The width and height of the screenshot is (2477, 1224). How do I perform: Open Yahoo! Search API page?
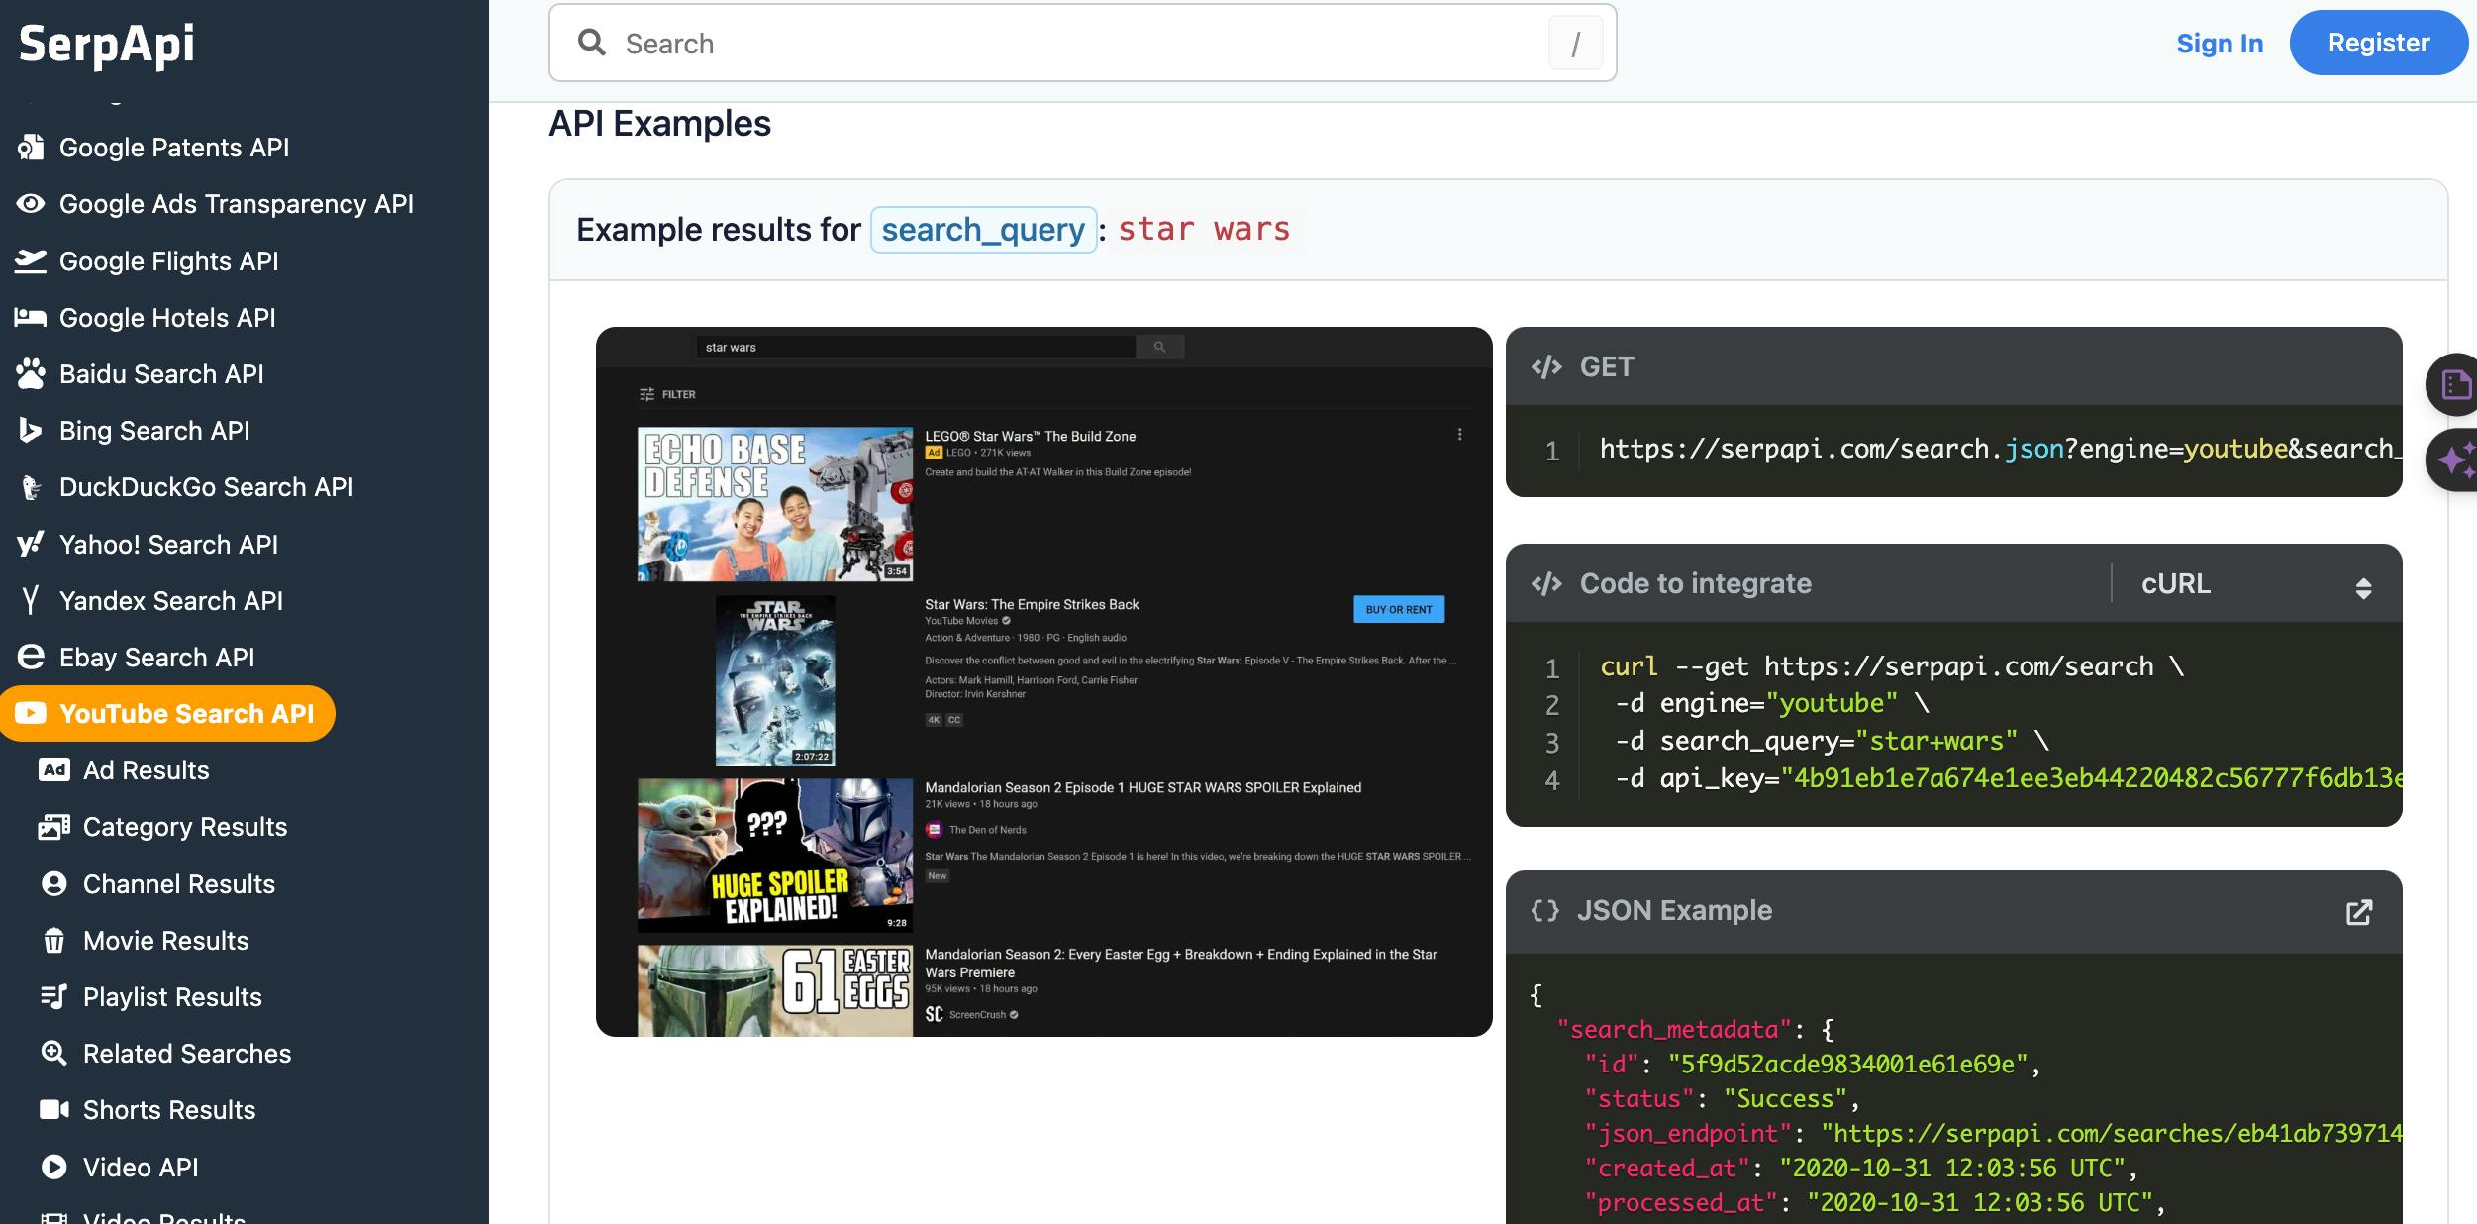point(168,545)
